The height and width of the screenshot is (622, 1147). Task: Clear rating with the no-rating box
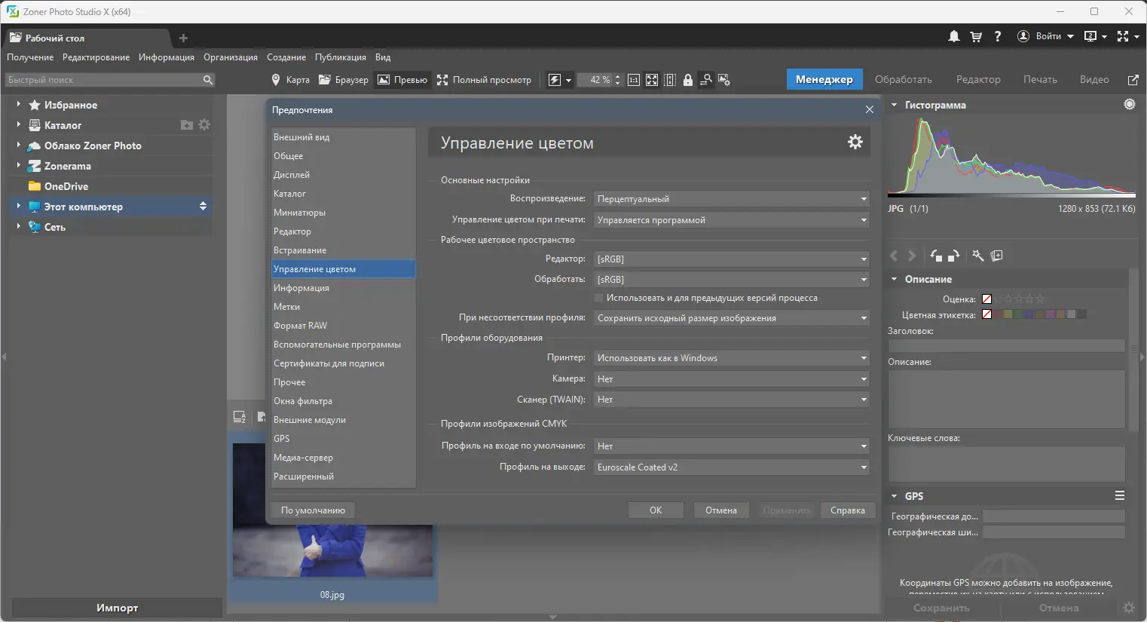(x=986, y=299)
